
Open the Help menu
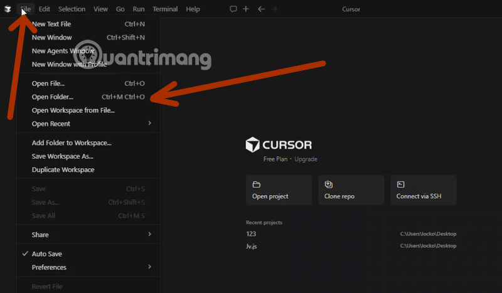193,9
